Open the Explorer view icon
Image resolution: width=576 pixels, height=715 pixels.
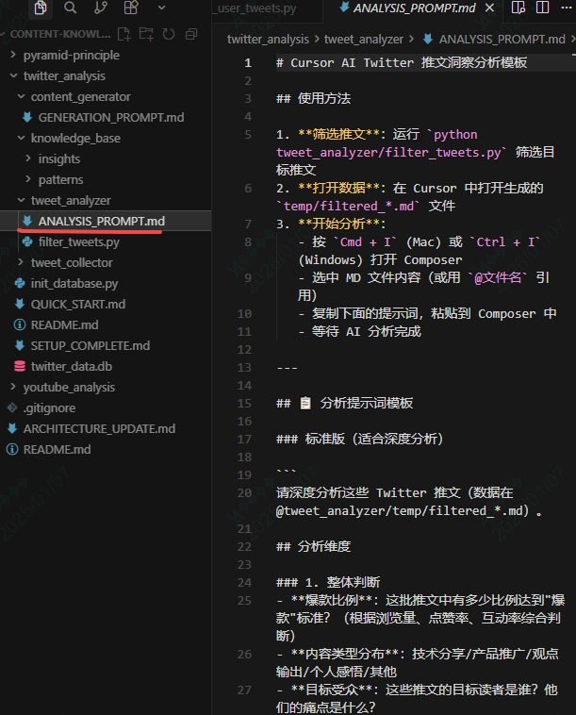(41, 8)
